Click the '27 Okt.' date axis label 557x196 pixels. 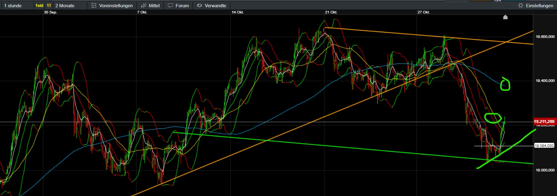click(x=424, y=12)
